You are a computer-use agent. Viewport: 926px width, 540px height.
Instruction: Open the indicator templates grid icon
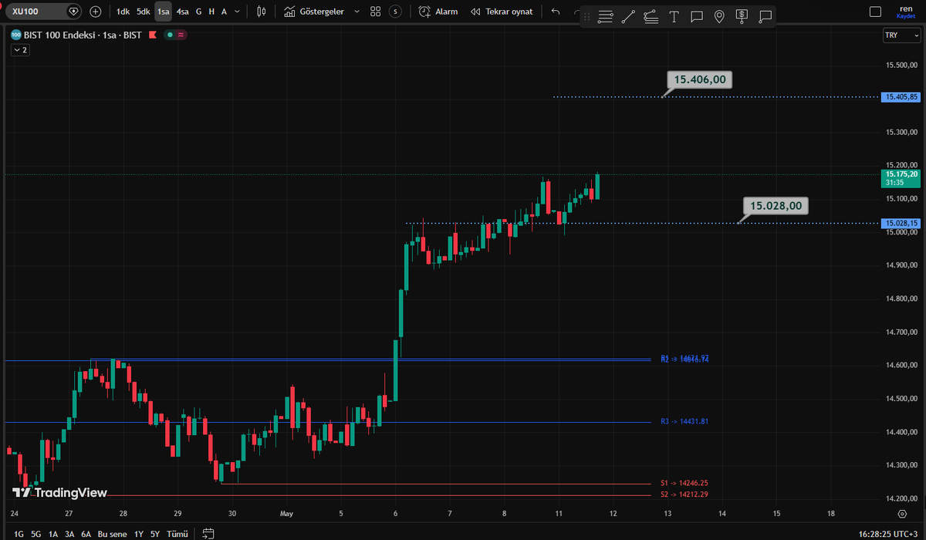[x=375, y=12]
